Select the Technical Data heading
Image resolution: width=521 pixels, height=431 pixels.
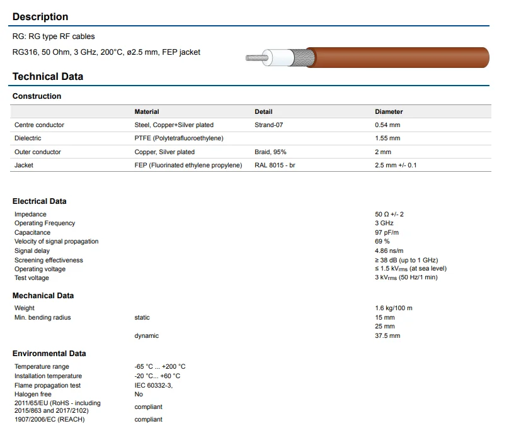point(48,76)
